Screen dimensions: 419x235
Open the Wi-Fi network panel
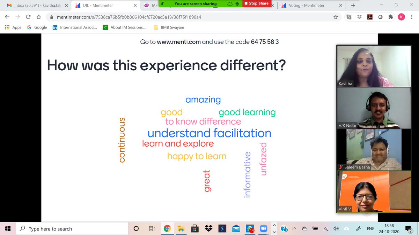[x=326, y=229]
